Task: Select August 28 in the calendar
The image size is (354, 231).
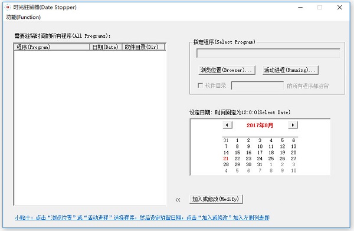Action: click(x=226, y=164)
